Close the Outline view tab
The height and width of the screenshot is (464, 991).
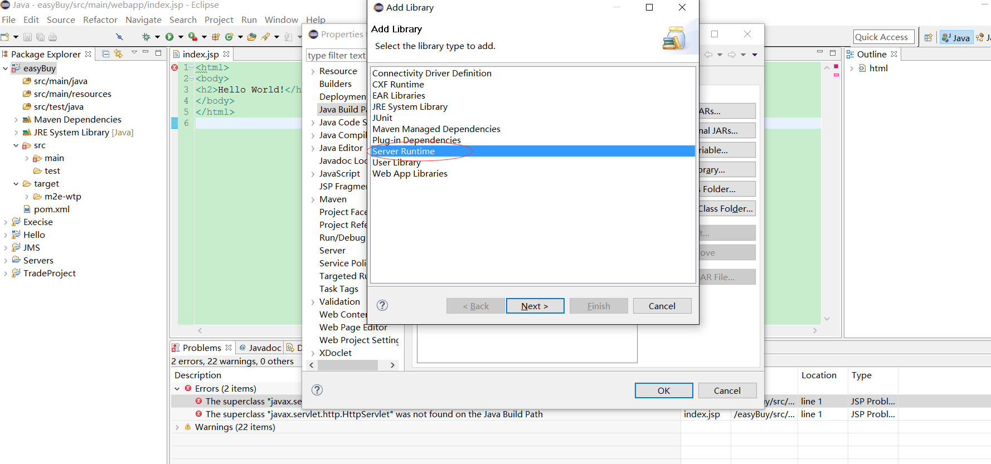point(894,54)
